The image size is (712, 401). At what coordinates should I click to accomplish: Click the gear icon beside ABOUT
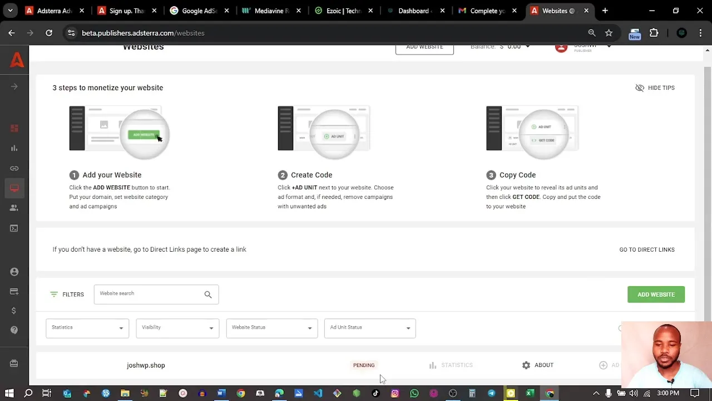(x=526, y=365)
